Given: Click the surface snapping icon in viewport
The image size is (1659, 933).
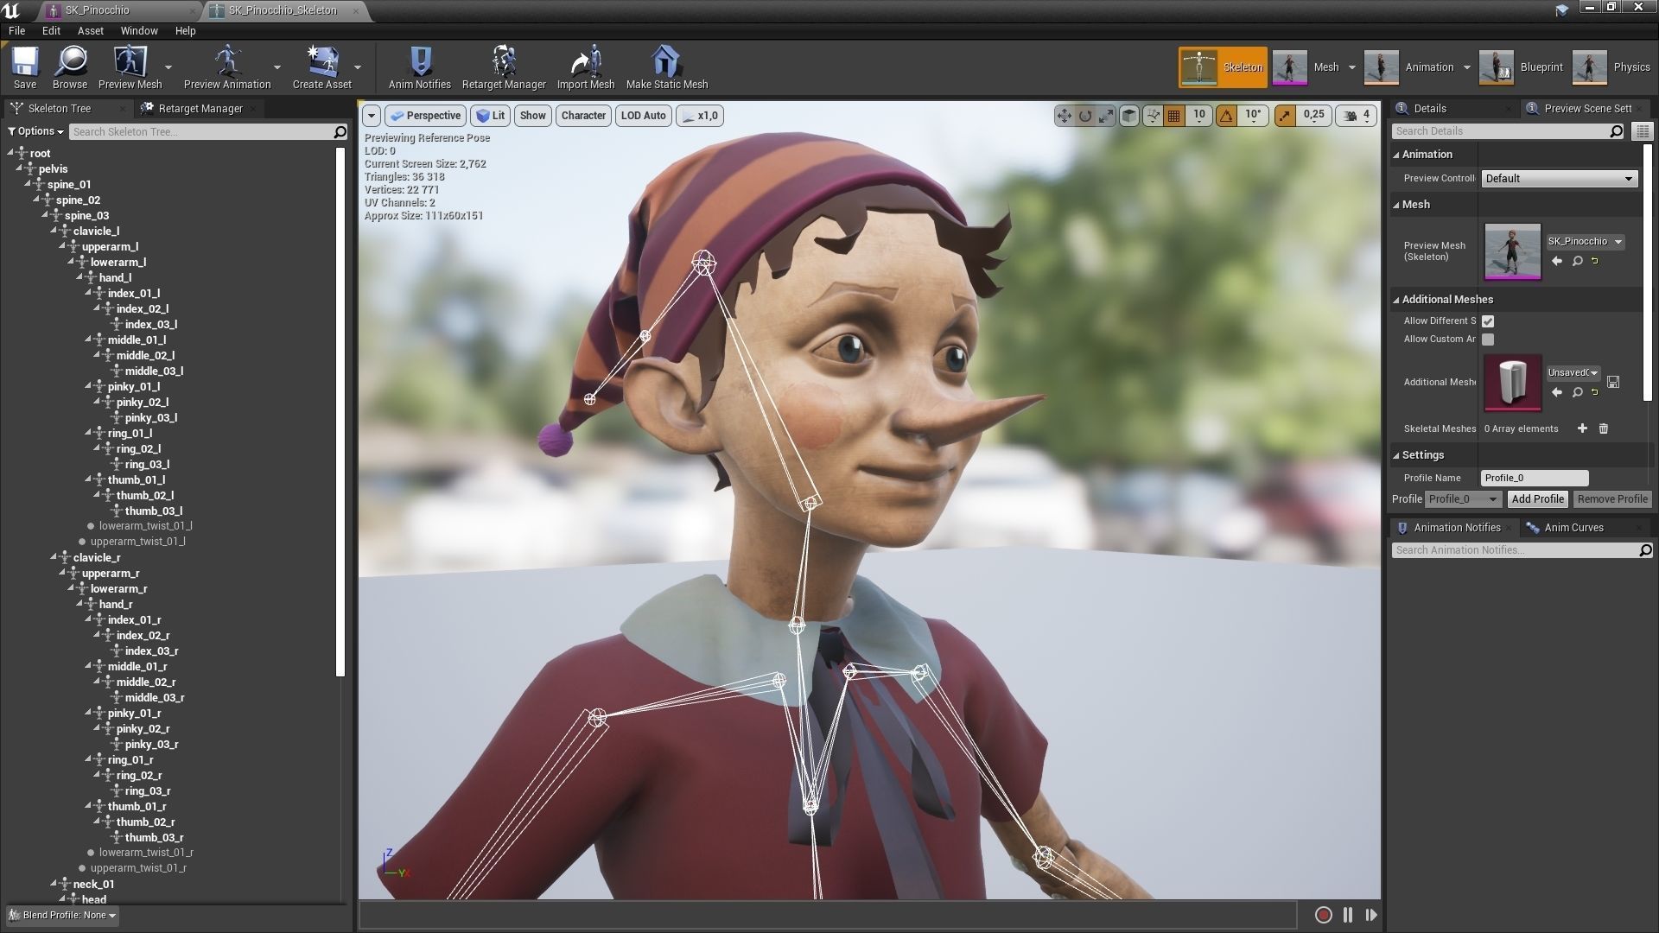Looking at the screenshot, I should coord(1153,116).
